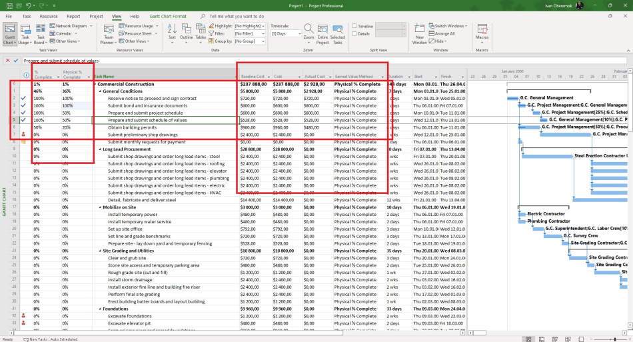
Task: Click New Tasks: Auto Scheduled status
Action: point(50,339)
